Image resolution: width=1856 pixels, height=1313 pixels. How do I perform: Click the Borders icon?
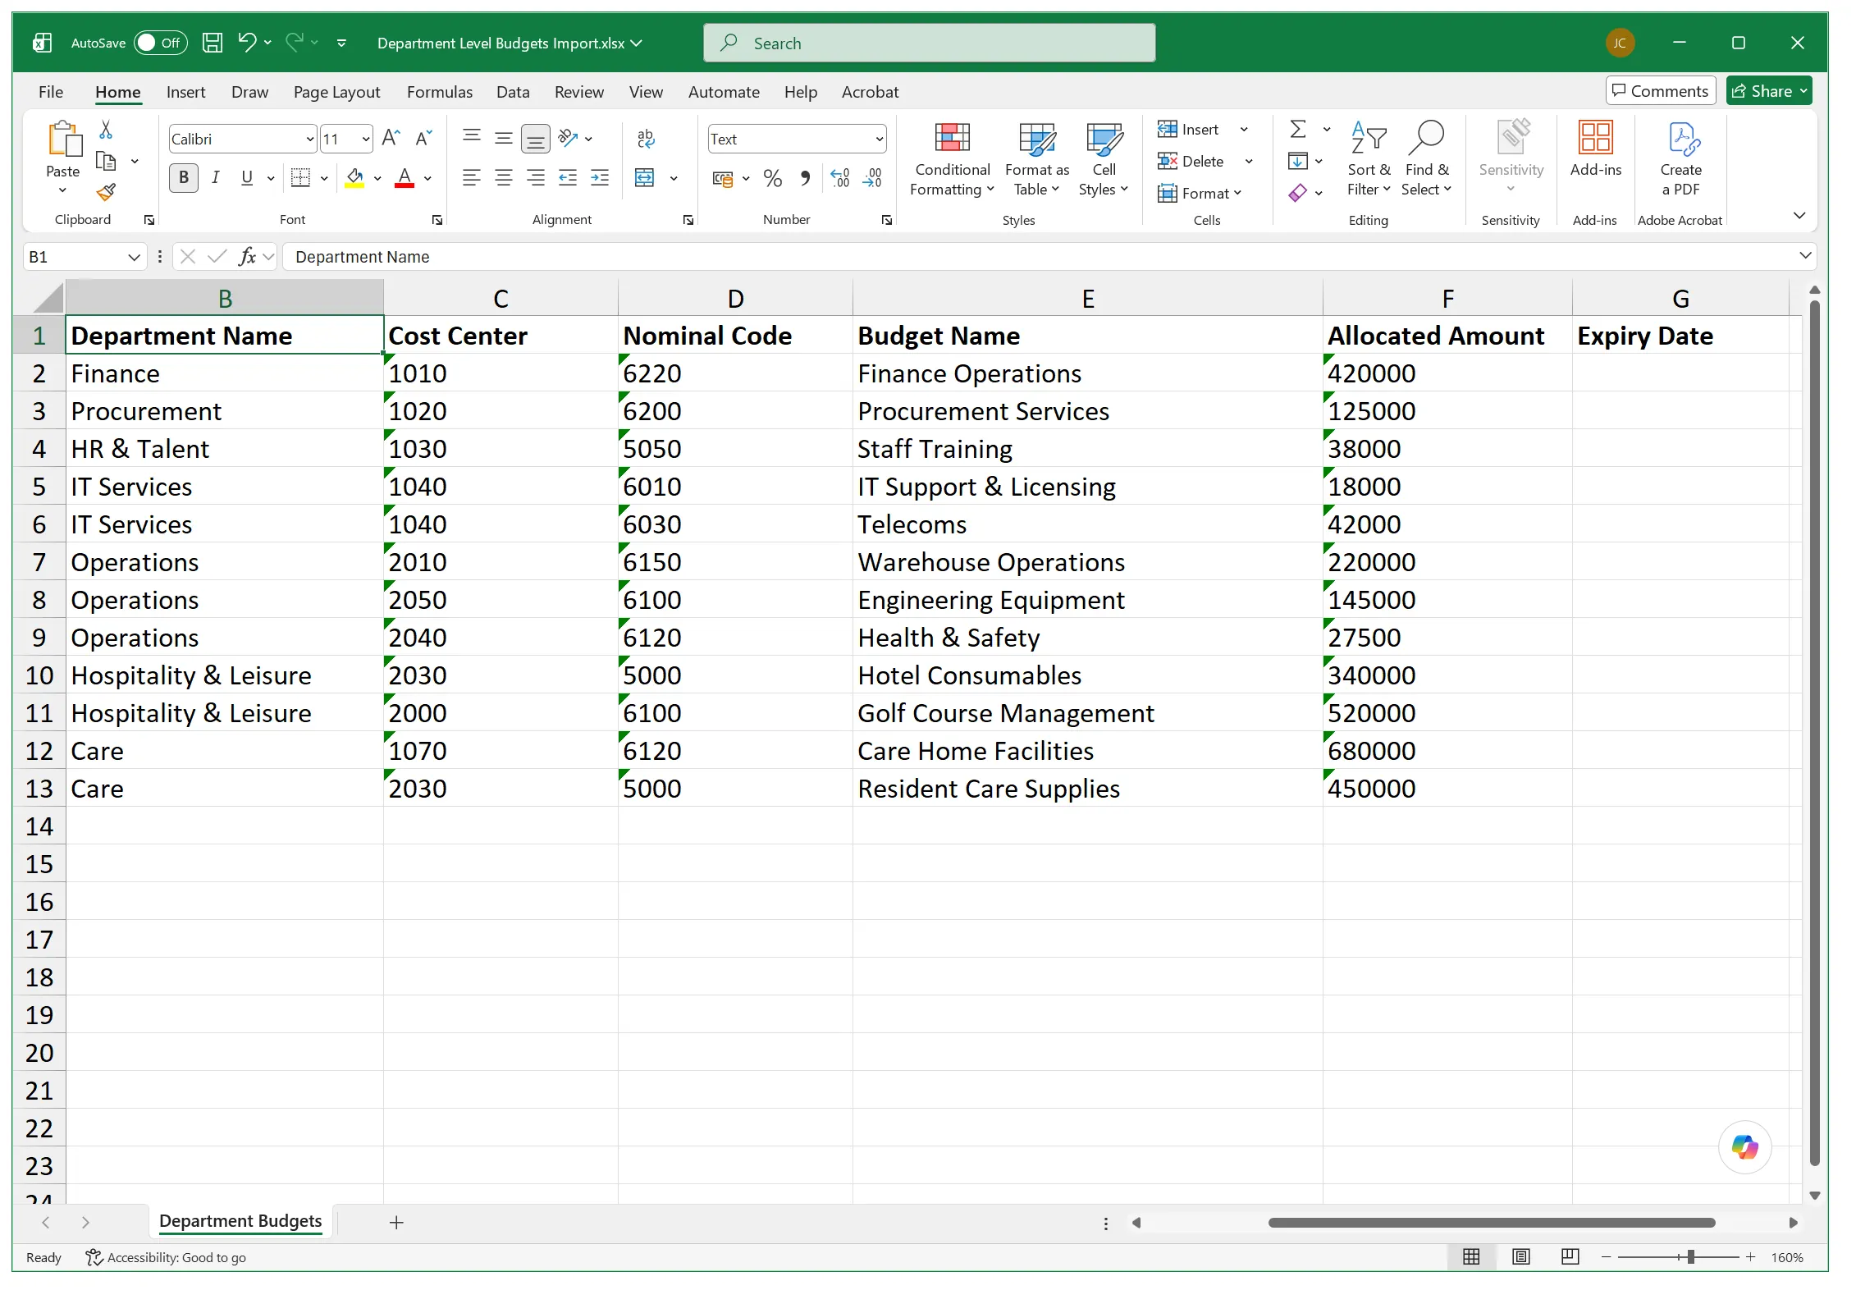pos(301,178)
